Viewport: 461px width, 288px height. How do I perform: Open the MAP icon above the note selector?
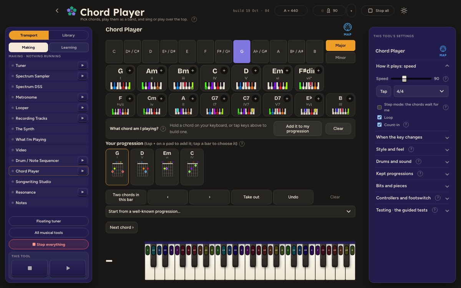(348, 29)
